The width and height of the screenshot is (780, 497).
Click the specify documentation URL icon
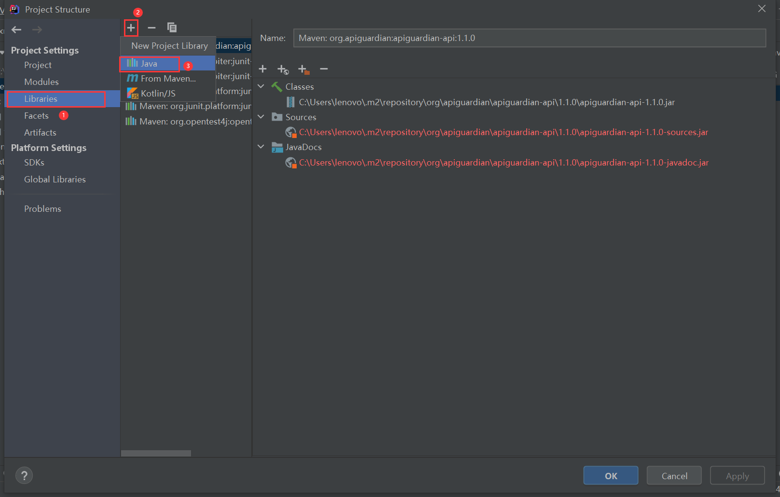[x=283, y=69]
